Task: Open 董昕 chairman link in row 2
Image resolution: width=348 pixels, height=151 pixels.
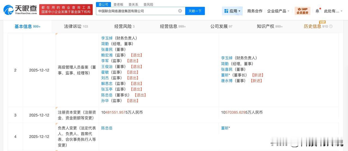Action: pyautogui.click(x=225, y=75)
